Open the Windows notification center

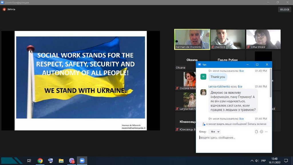tap(286, 161)
